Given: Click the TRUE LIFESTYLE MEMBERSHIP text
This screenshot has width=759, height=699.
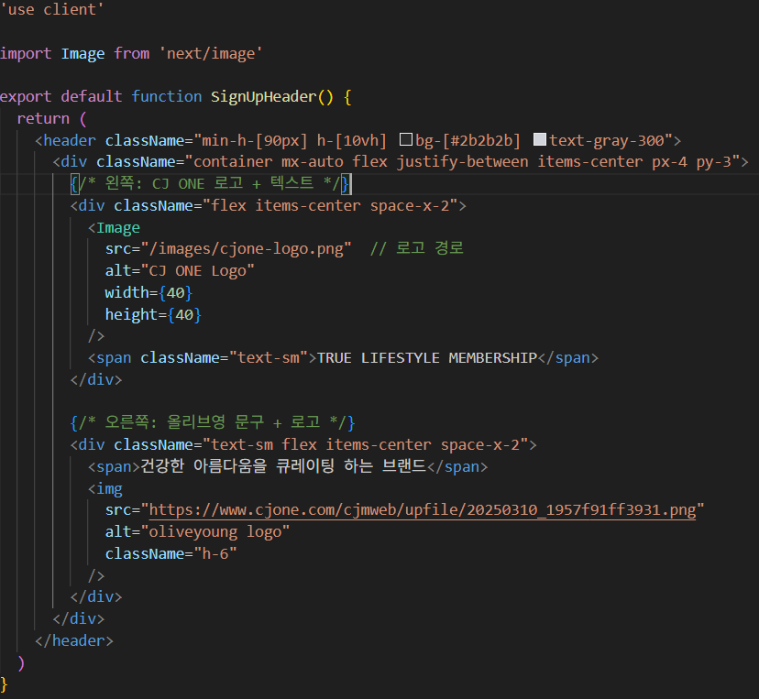Looking at the screenshot, I should [x=427, y=358].
